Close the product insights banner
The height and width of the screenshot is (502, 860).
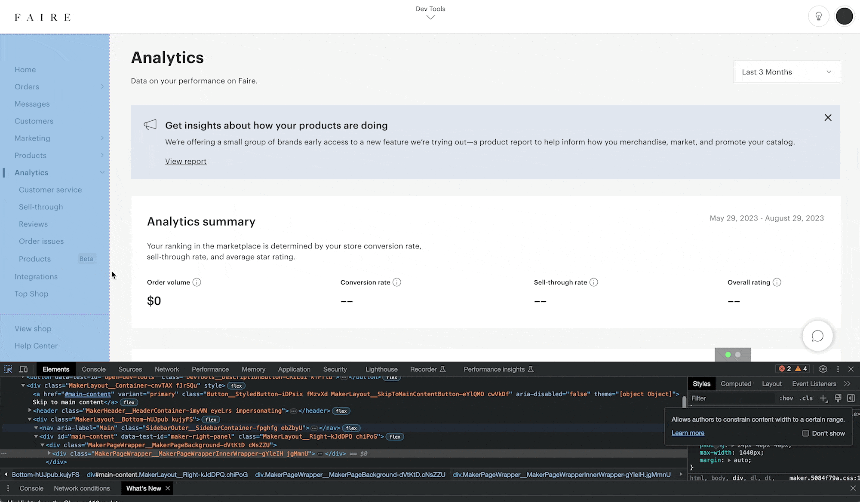(x=828, y=118)
